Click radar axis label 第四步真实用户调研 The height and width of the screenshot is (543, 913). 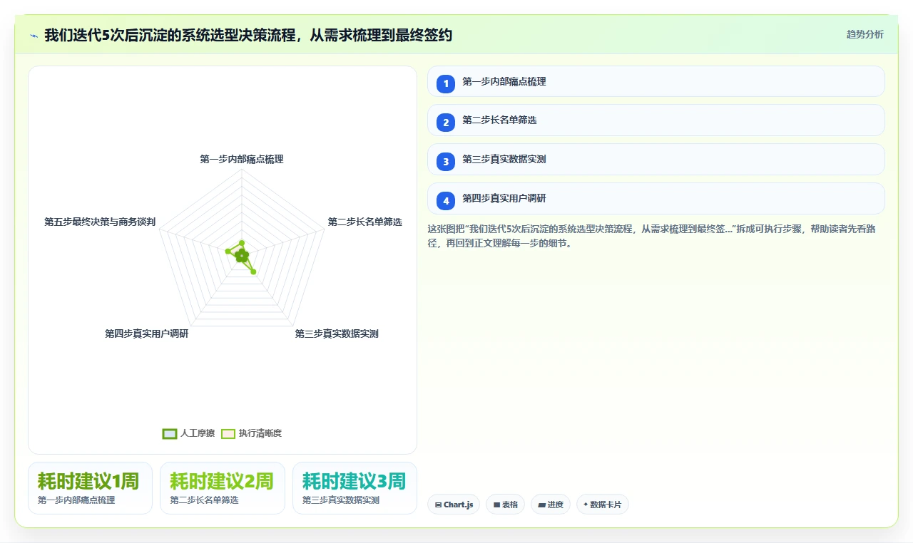coord(147,333)
